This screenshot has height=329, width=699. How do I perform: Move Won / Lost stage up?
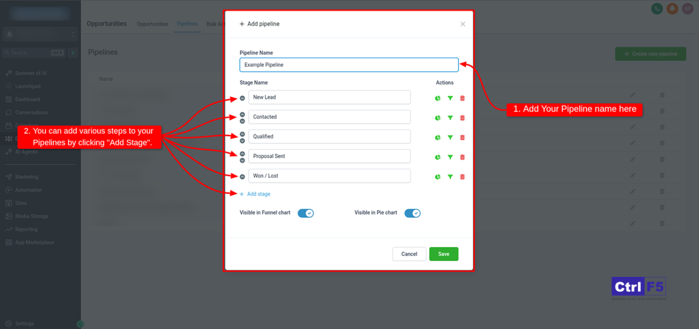pos(242,177)
